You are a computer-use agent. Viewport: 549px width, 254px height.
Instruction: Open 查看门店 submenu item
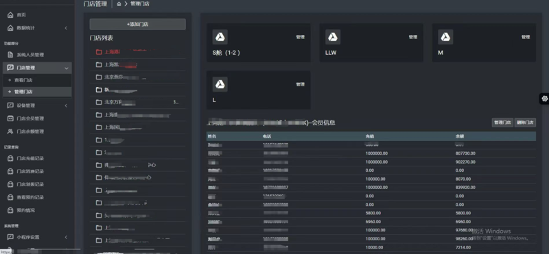coord(23,80)
